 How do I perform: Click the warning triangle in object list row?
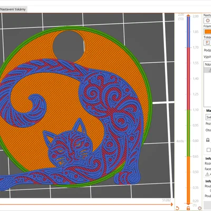click(x=209, y=70)
